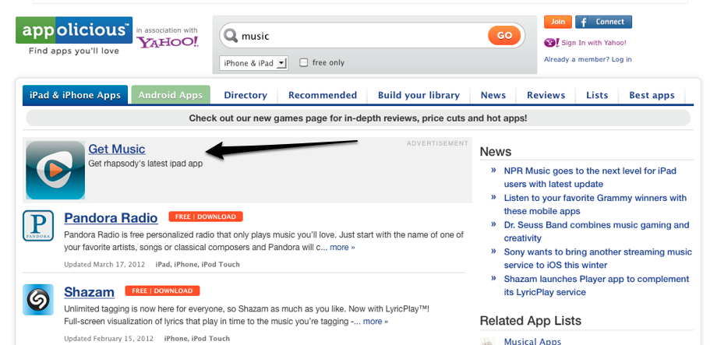Image resolution: width=710 pixels, height=345 pixels.
Task: Open the iPhone & iPad platform dropdown
Action: point(253,63)
